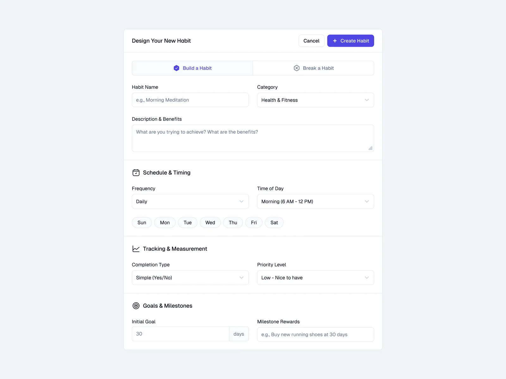Expand the Time of Day dropdown
The image size is (506, 379).
click(x=315, y=202)
